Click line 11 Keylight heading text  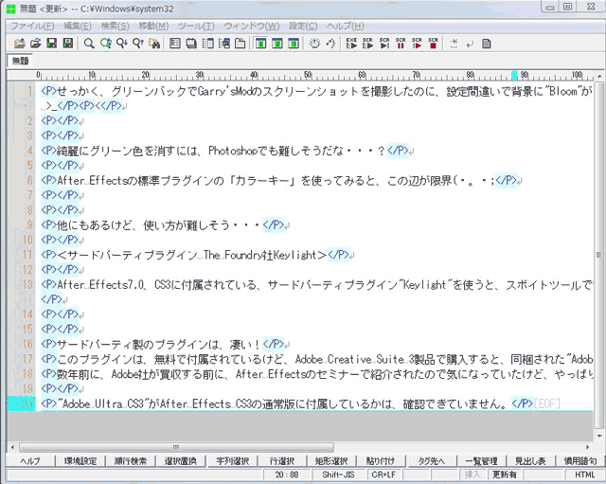coord(189,254)
